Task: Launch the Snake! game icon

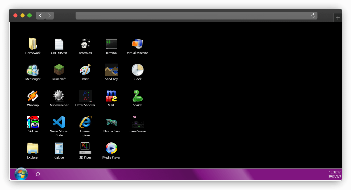Action: click(137, 96)
